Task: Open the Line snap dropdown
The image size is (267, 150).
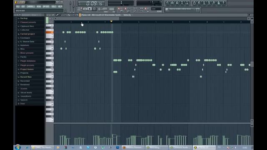Action: (156, 9)
